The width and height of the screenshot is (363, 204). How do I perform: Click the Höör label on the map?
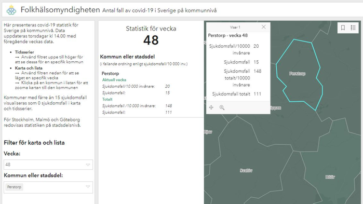click(x=330, y=177)
